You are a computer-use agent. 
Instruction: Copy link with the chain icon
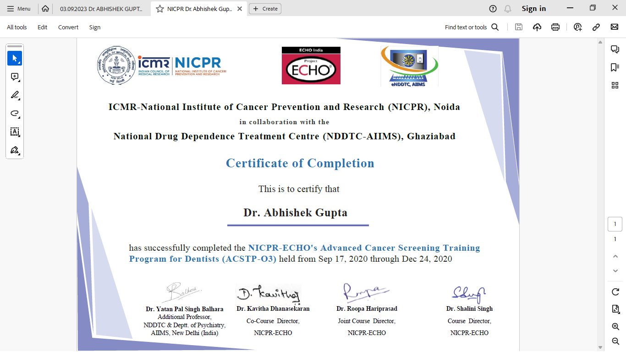pos(596,27)
